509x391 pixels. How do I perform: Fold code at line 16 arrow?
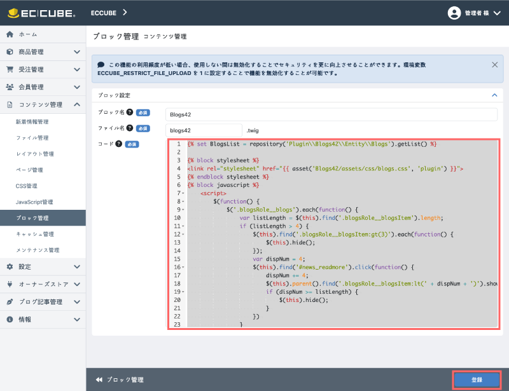tap(183, 268)
